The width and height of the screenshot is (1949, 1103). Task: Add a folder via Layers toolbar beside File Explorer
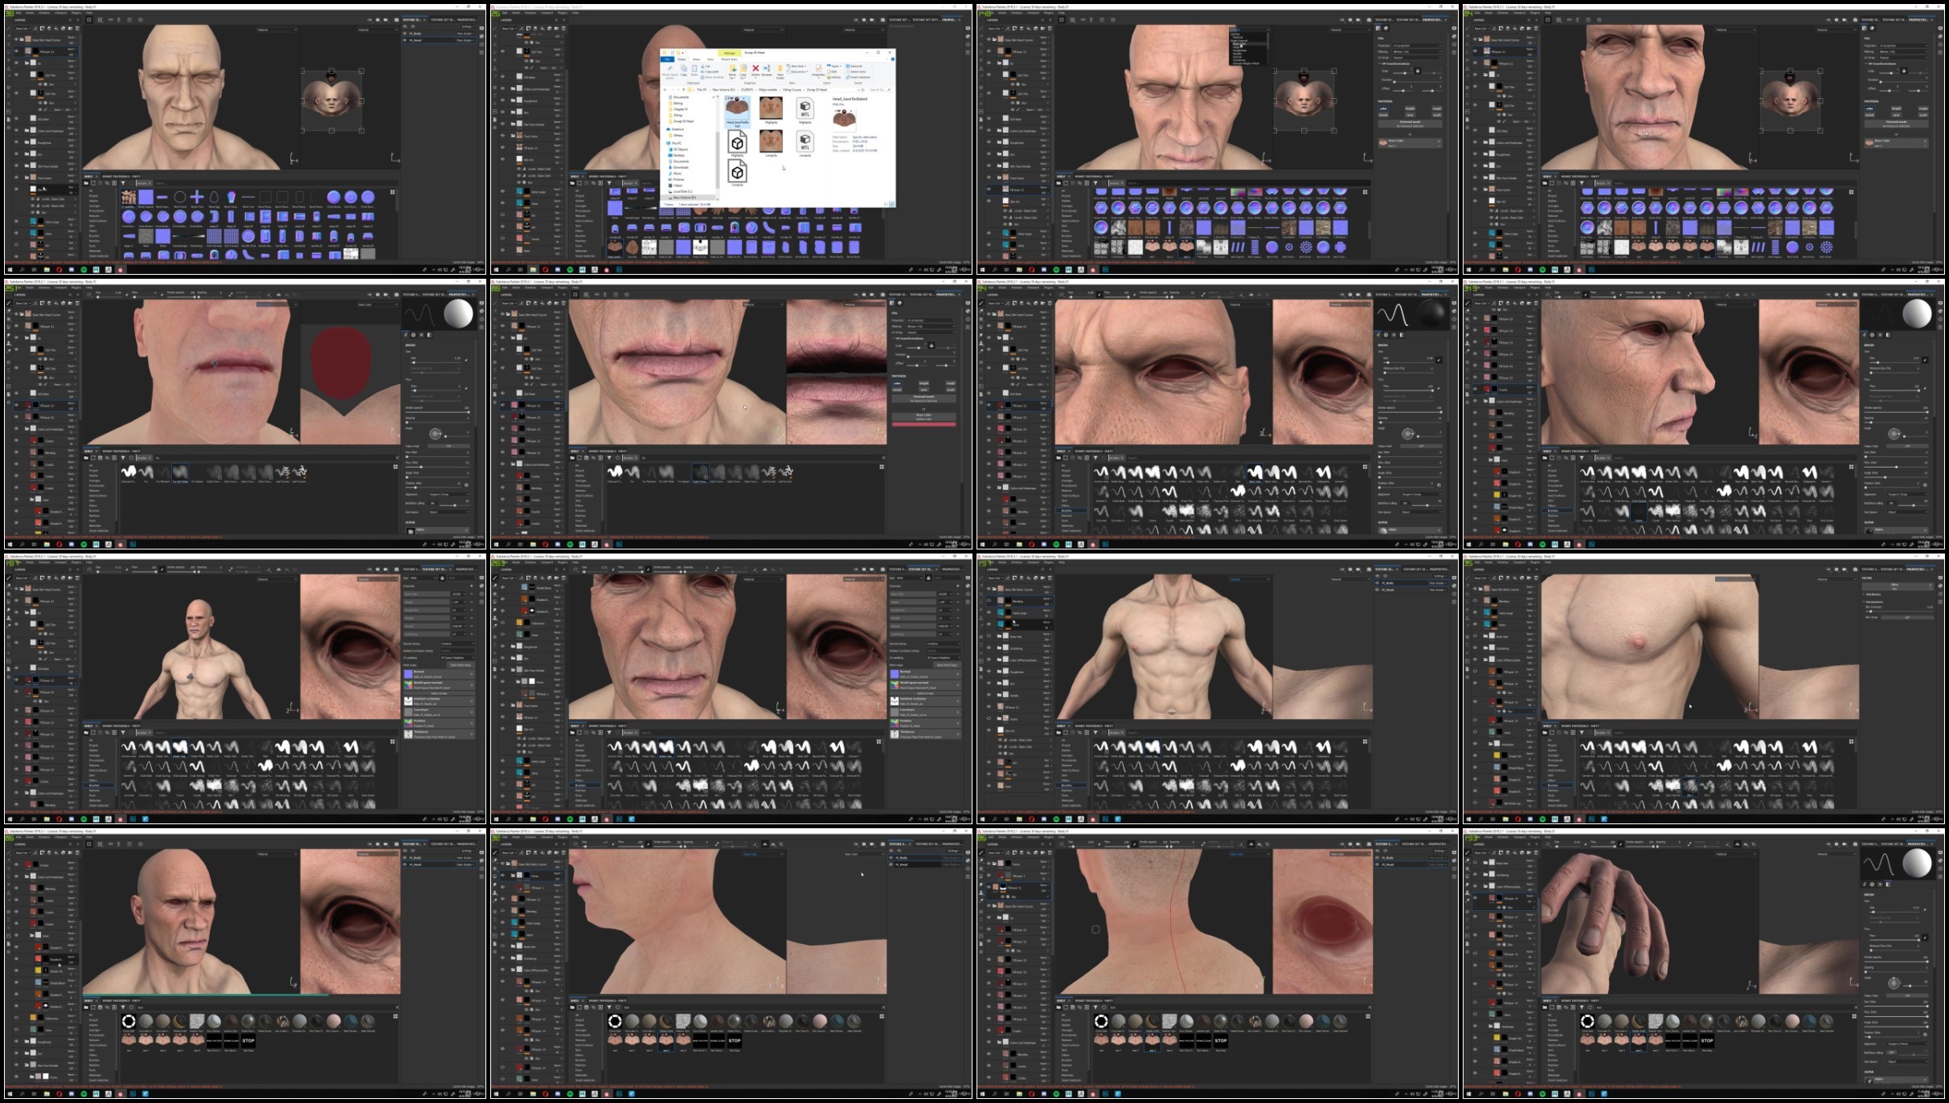556,28
